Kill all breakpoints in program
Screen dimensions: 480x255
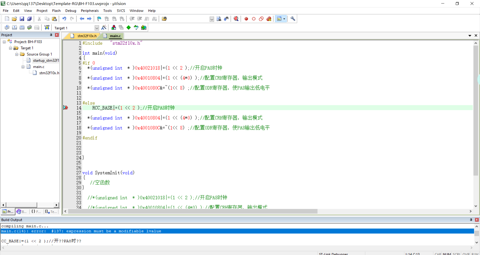(x=269, y=19)
